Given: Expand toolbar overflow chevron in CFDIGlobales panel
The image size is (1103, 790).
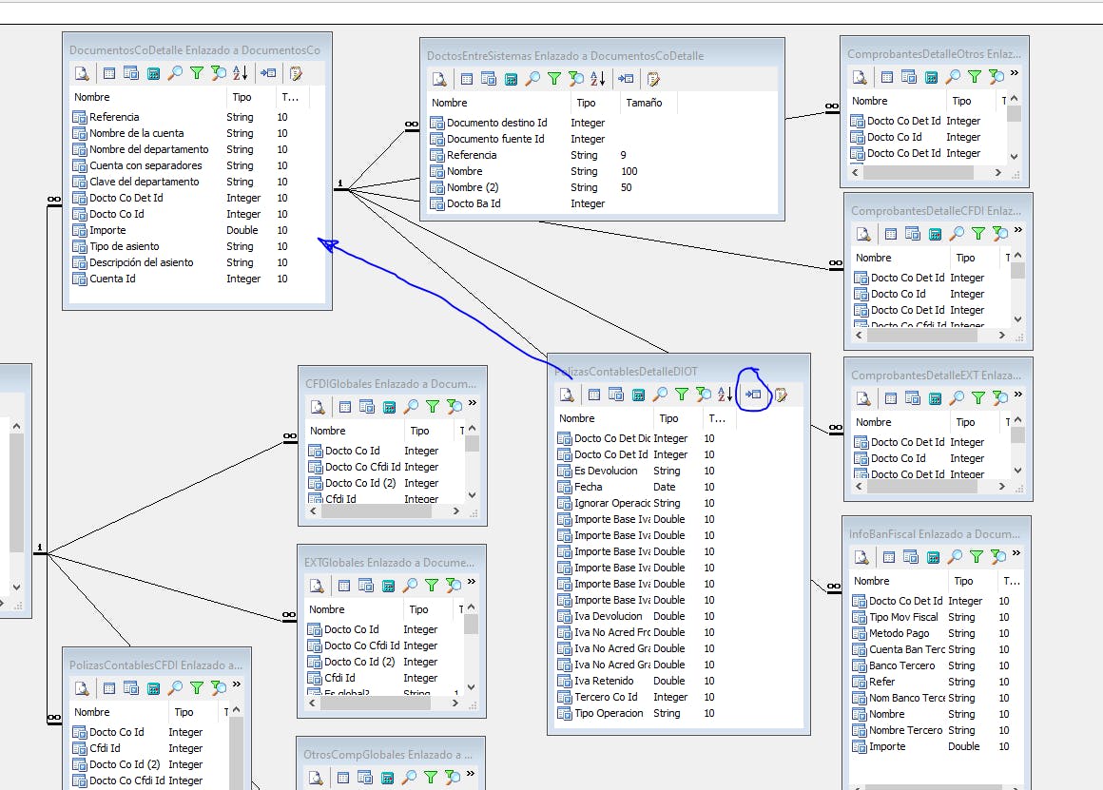Looking at the screenshot, I should (x=473, y=404).
